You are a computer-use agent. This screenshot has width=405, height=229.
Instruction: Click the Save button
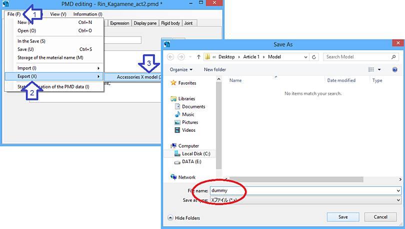343,217
